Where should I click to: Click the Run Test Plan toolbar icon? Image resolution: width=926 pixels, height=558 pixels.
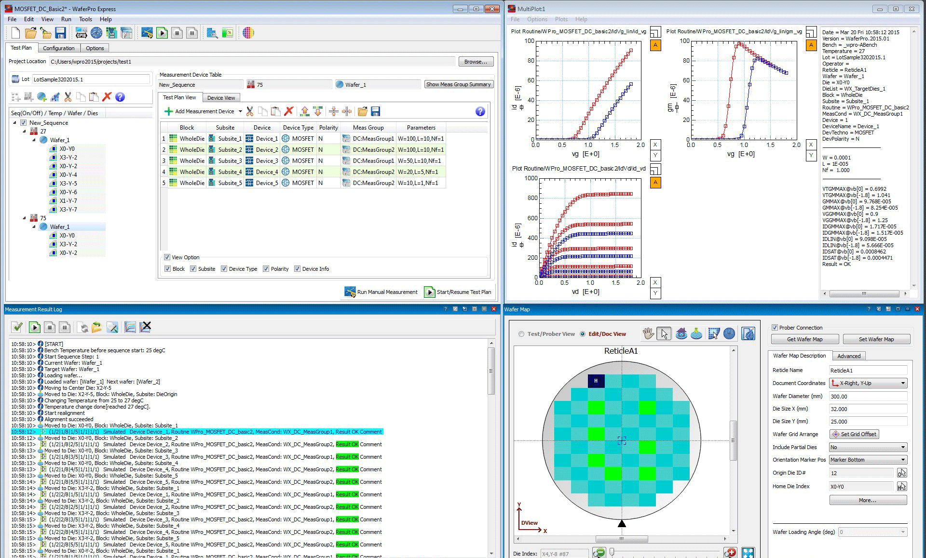point(162,33)
